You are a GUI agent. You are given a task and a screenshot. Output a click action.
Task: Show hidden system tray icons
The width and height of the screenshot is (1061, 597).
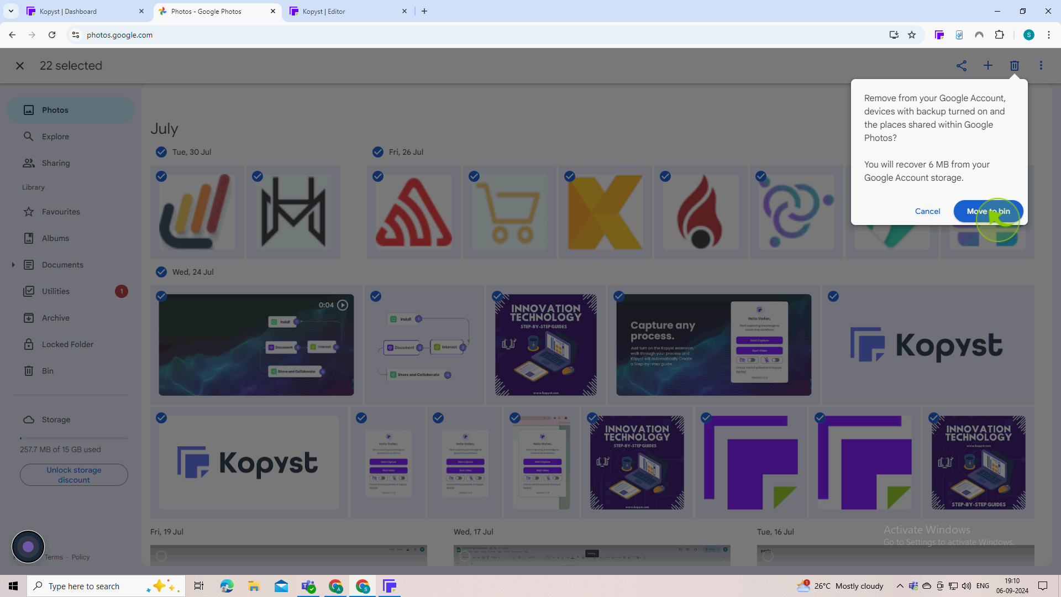[x=900, y=586]
